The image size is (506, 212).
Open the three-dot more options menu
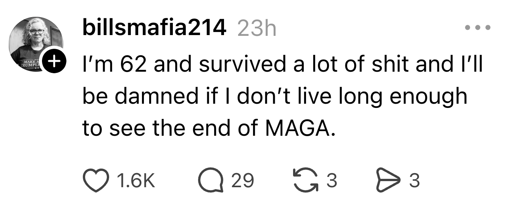click(x=477, y=28)
